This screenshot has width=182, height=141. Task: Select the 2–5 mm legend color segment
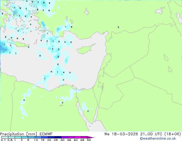pos(25,137)
